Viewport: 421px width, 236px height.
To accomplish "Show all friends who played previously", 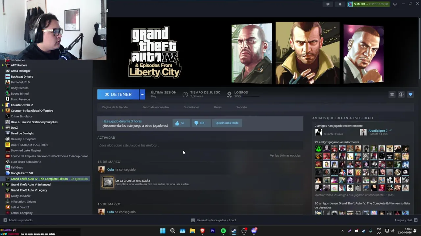I will 354,195.
